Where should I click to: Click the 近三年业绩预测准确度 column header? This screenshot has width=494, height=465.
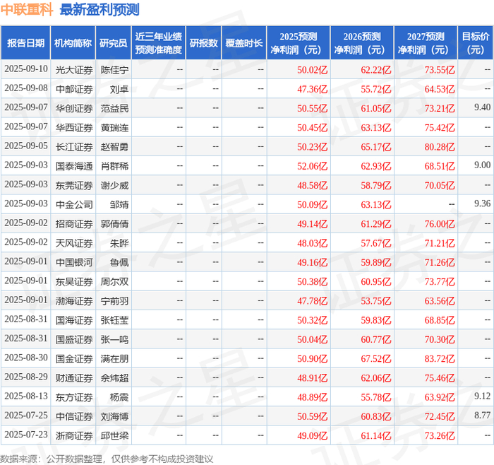click(159, 43)
